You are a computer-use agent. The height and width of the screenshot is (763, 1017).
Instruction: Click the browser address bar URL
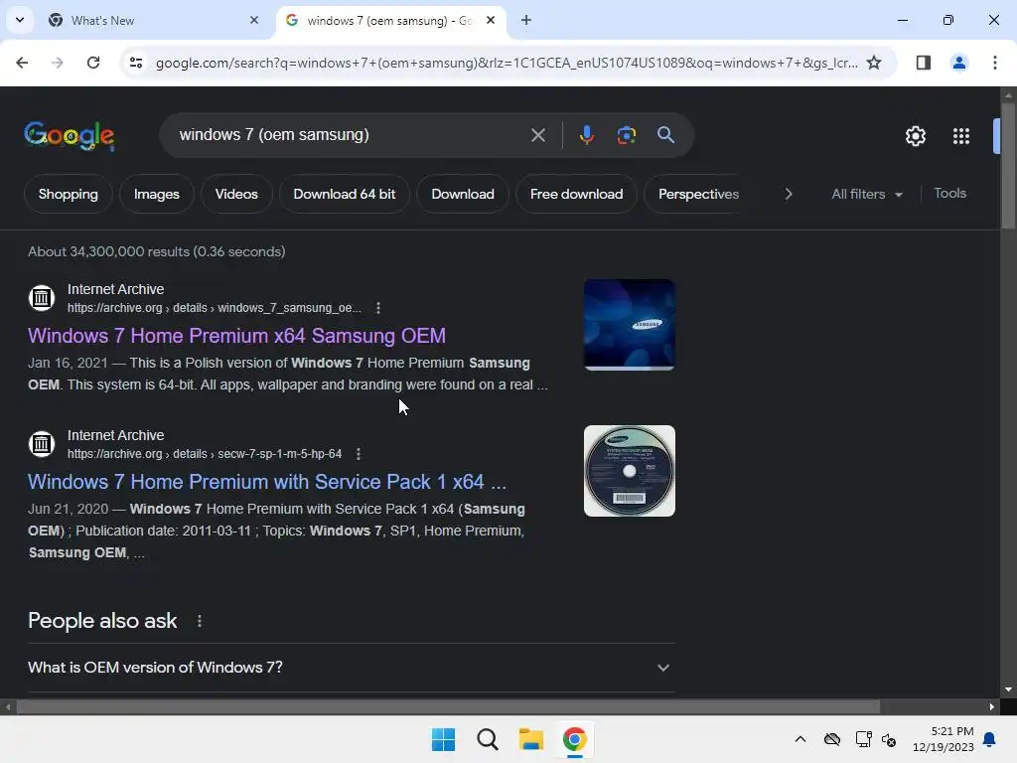(506, 63)
